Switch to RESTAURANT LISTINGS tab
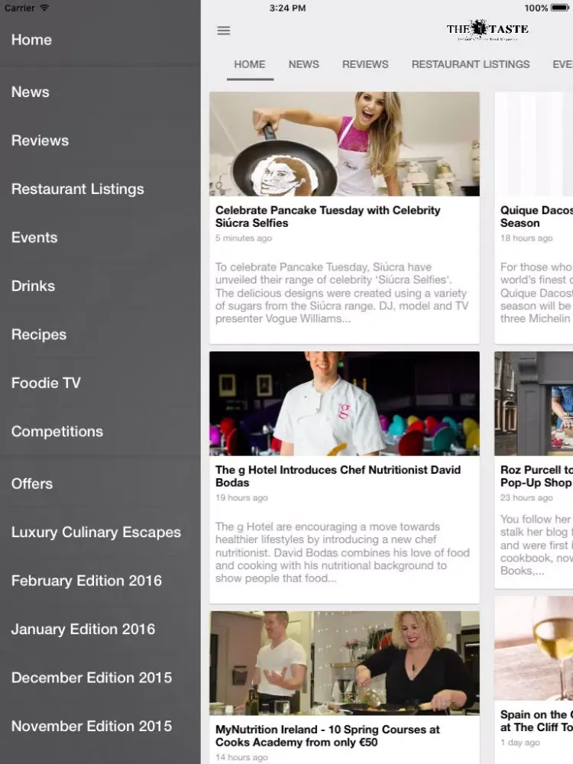This screenshot has height=764, width=573. pyautogui.click(x=470, y=64)
